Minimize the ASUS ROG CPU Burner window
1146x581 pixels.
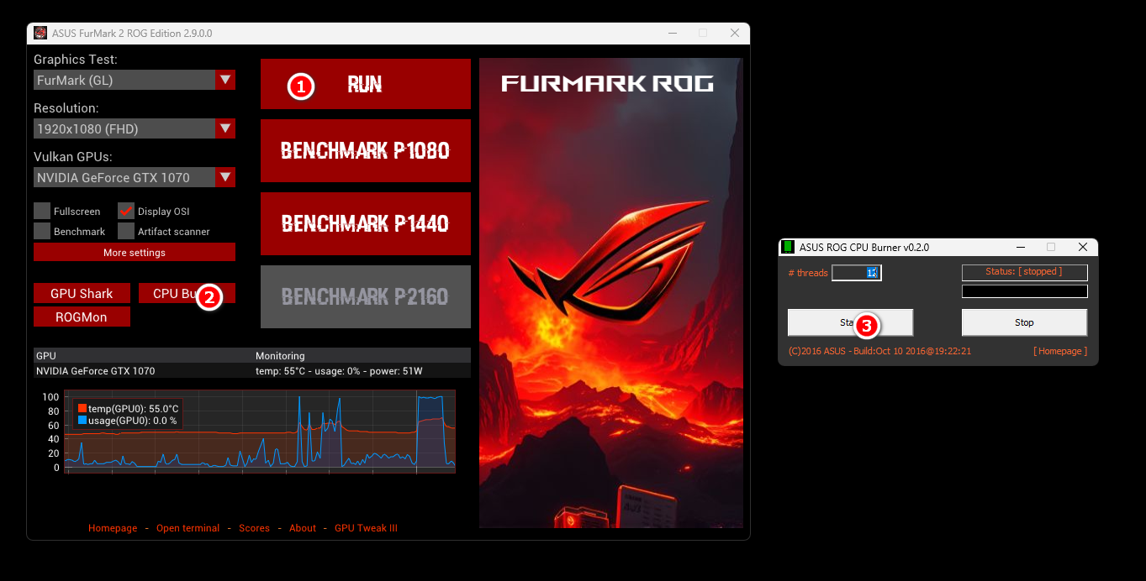coord(1021,248)
